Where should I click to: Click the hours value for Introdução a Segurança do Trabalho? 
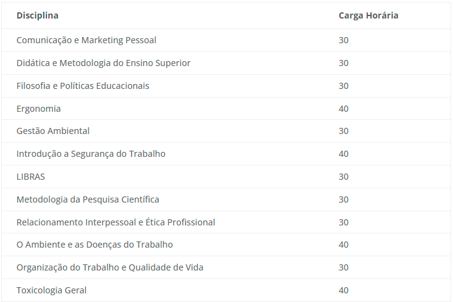[344, 154]
